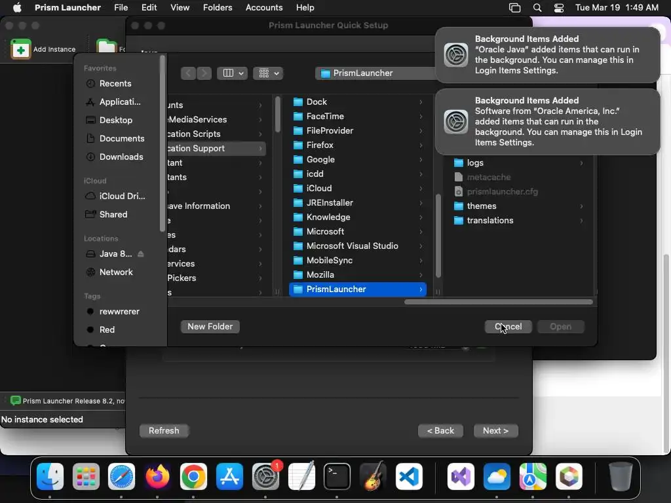Image resolution: width=671 pixels, height=503 pixels.
Task: Select the Knowledge folder
Action: 358,217
